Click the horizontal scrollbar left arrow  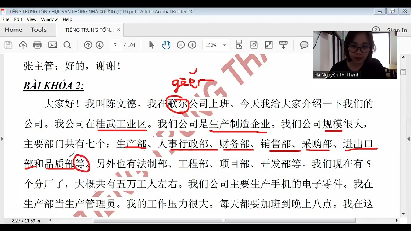[x=50, y=220]
